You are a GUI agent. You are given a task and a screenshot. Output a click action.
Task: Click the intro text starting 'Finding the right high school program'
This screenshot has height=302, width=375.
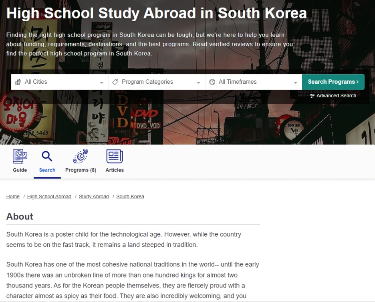tap(149, 44)
